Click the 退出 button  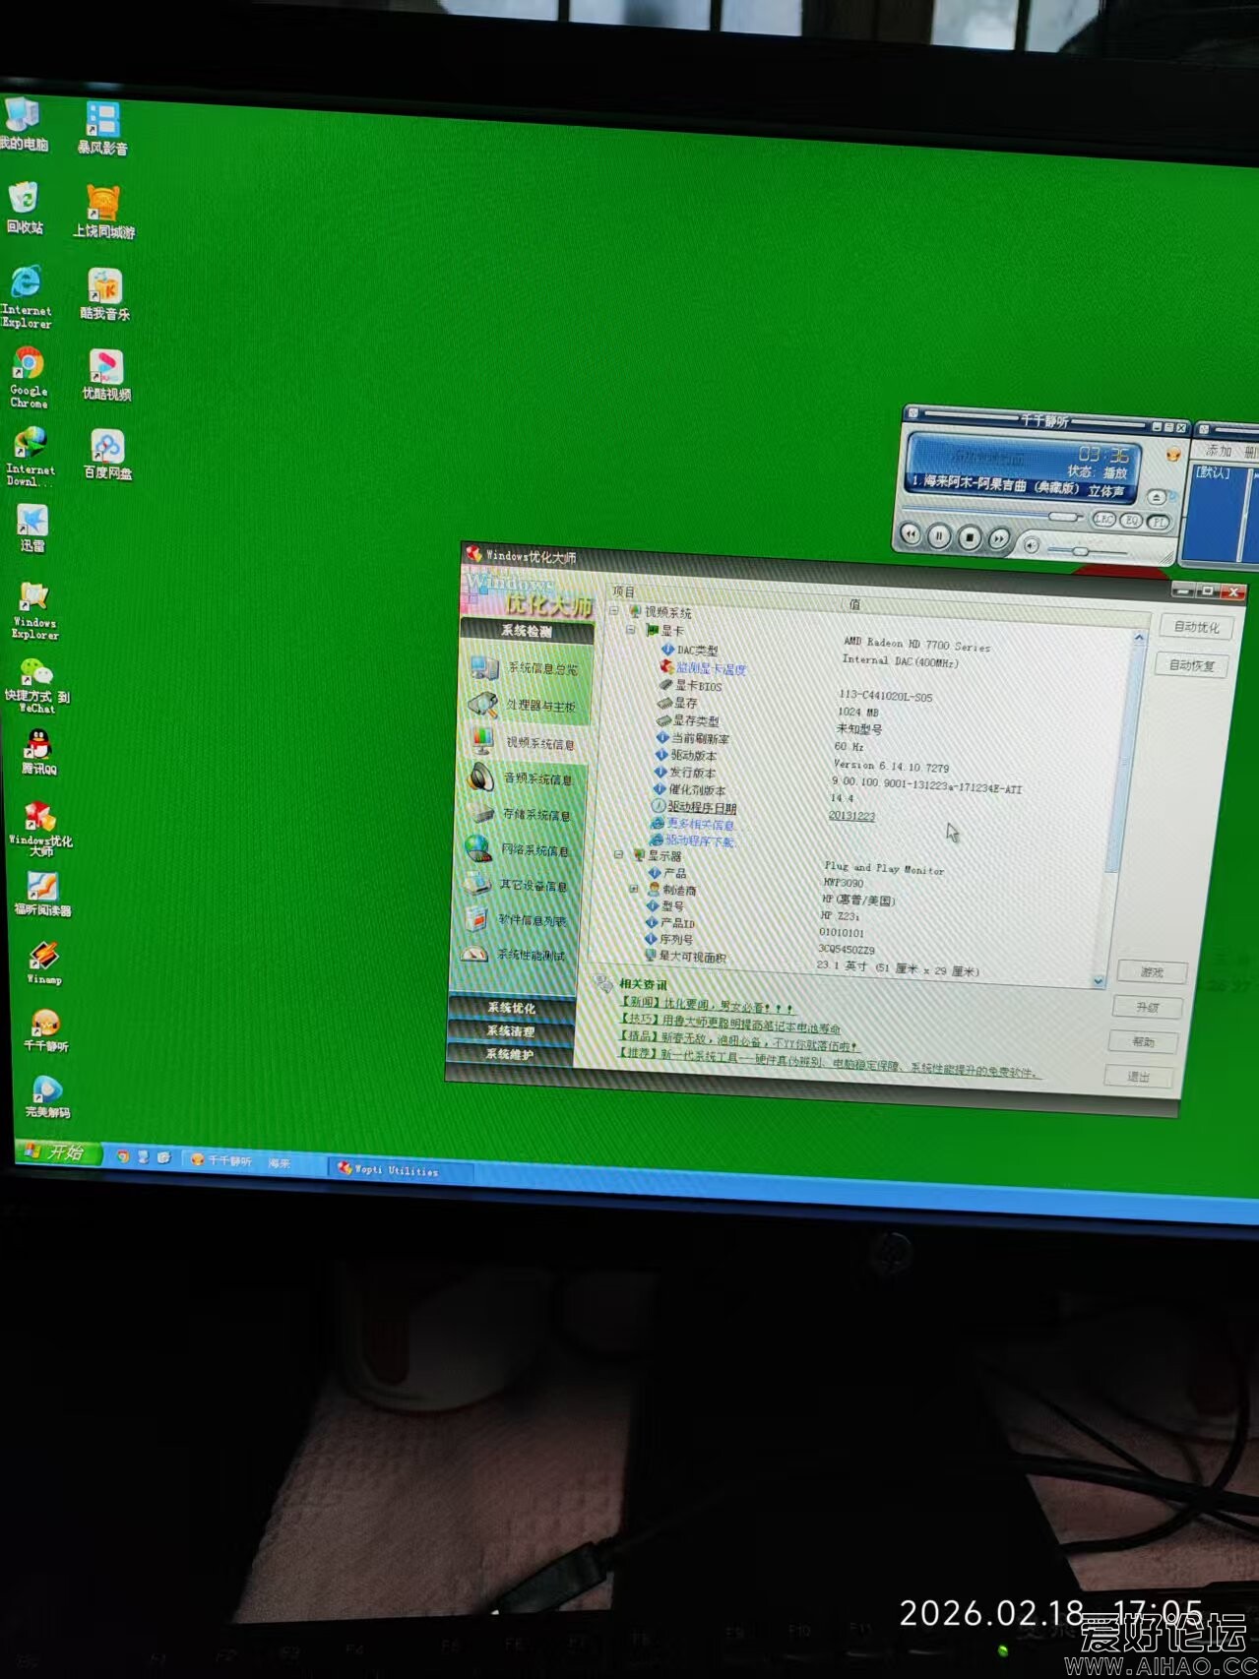(1139, 1076)
